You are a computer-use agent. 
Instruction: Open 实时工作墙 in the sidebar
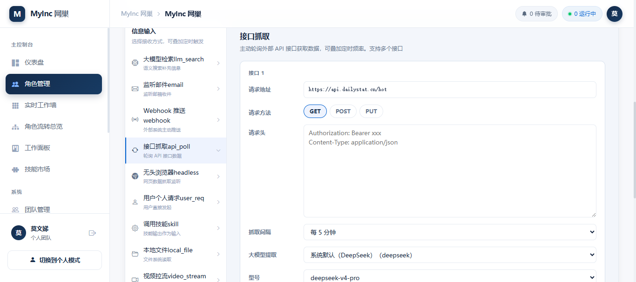(x=54, y=105)
